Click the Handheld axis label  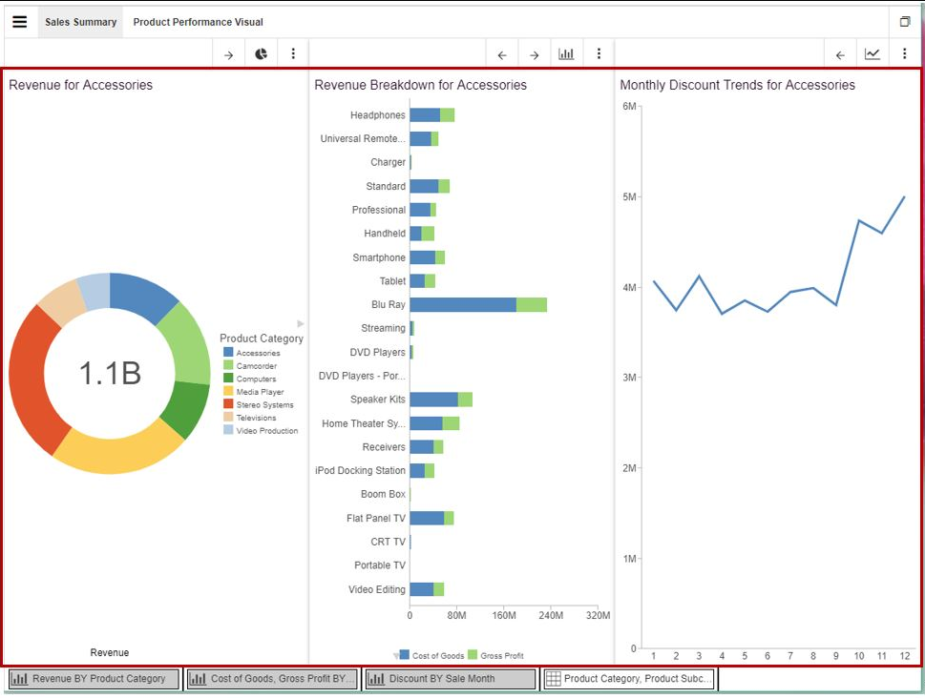coord(385,234)
